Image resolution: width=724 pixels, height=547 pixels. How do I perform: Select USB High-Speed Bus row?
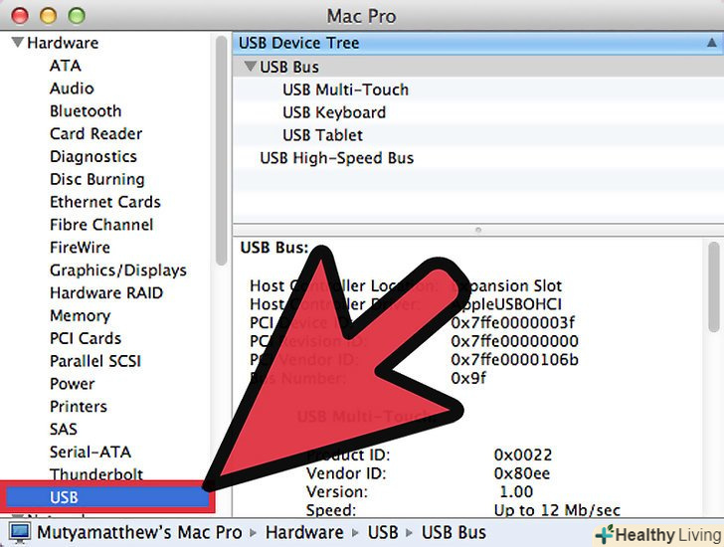pyautogui.click(x=477, y=158)
